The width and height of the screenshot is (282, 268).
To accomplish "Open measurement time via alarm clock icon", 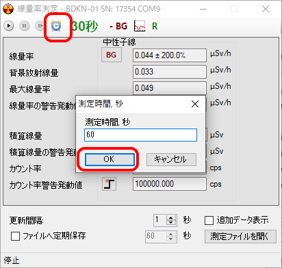I will pyautogui.click(x=56, y=26).
